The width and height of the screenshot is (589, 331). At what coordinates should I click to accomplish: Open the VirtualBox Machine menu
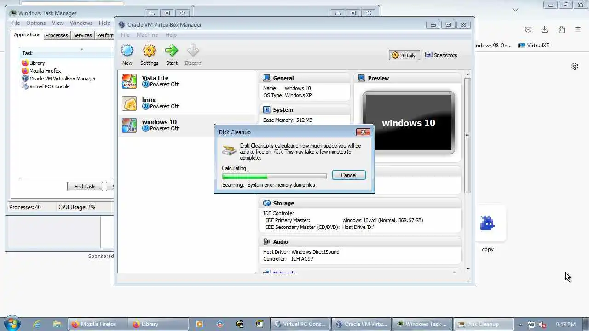(x=147, y=35)
